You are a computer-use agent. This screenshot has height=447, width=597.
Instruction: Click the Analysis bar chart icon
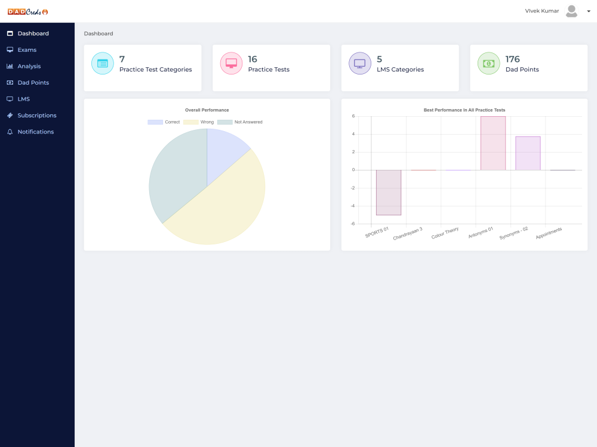[x=10, y=66]
